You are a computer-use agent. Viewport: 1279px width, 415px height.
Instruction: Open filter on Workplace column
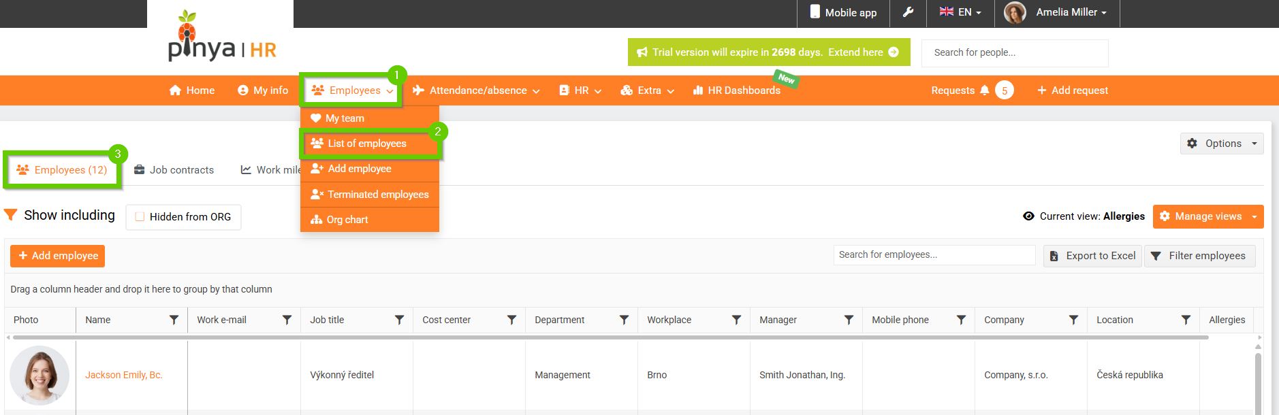(x=736, y=320)
